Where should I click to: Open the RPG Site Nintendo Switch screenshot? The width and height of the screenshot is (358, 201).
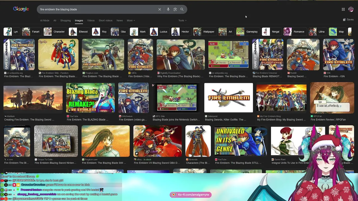click(x=176, y=98)
